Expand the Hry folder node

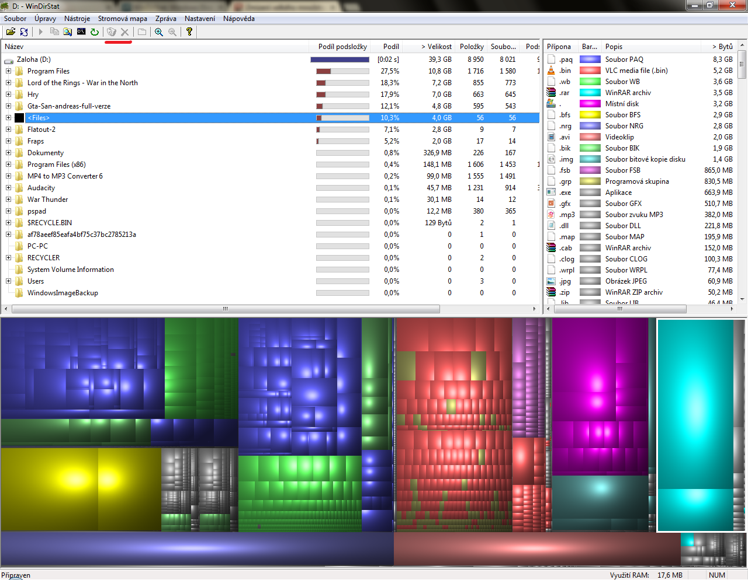coord(8,95)
